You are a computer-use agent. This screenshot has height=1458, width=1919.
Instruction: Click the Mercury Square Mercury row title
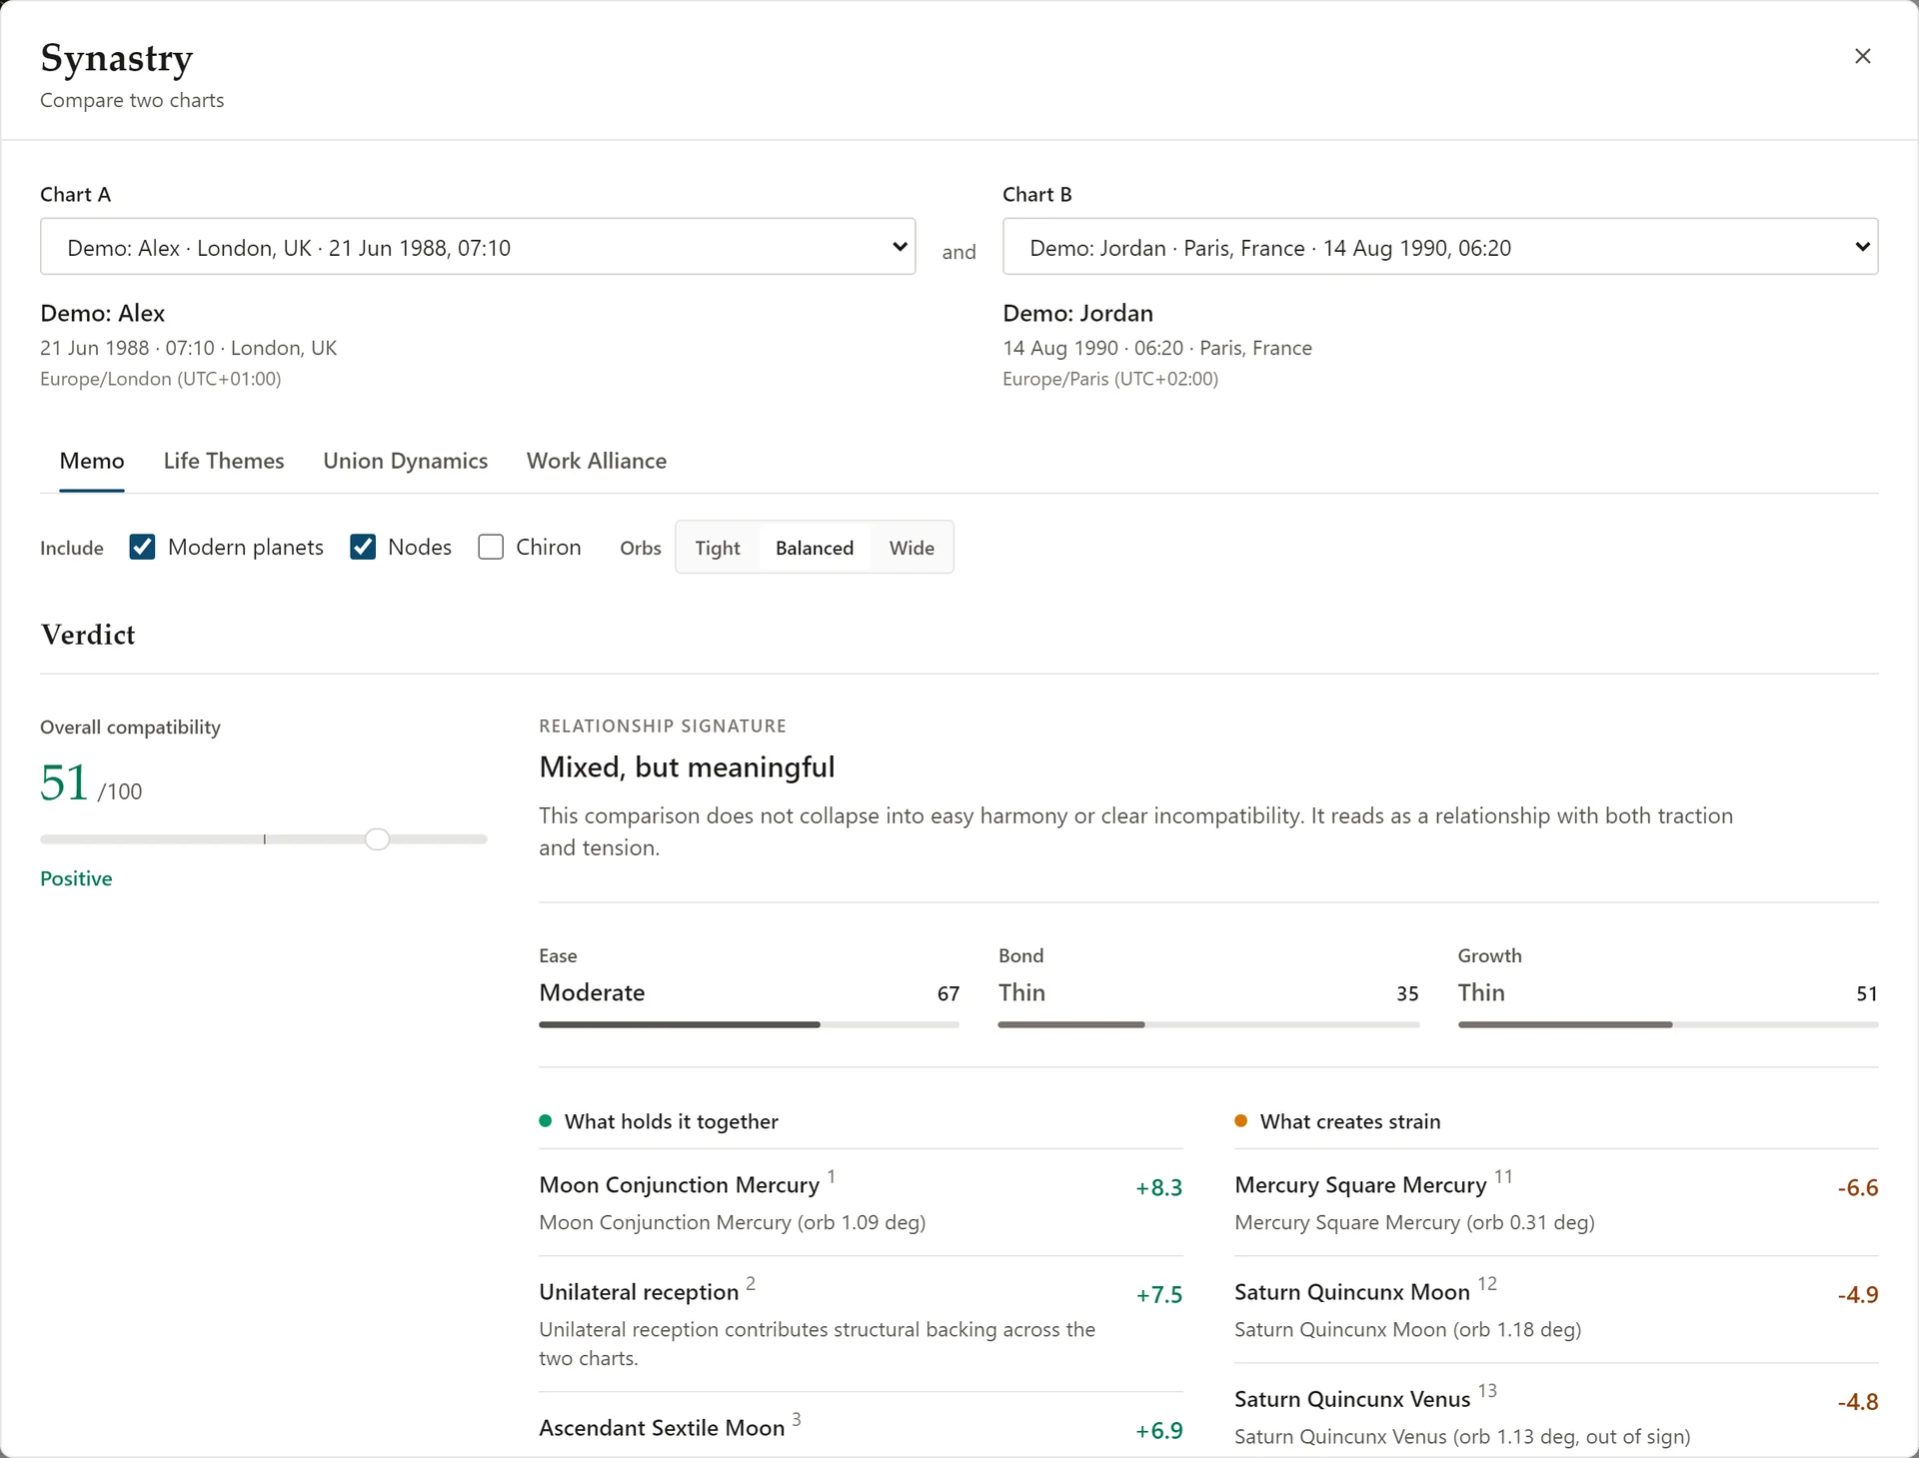[x=1360, y=1185]
